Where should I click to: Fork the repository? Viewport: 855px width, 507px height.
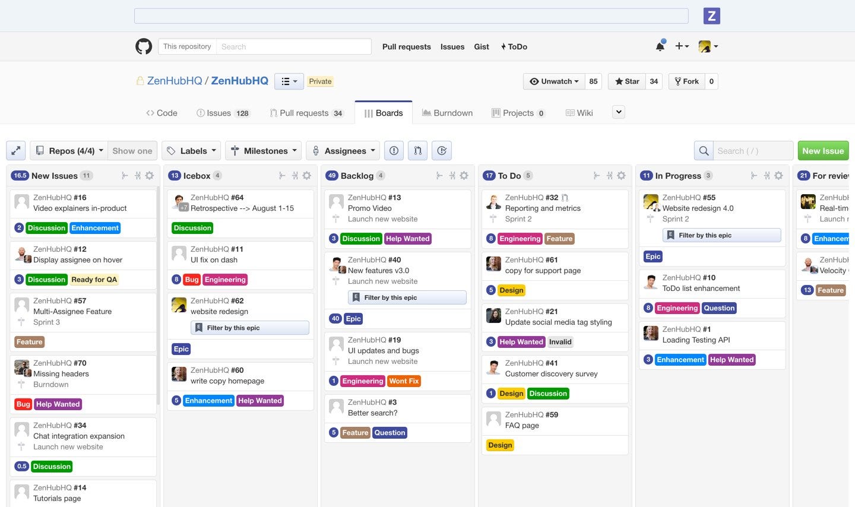(x=686, y=81)
